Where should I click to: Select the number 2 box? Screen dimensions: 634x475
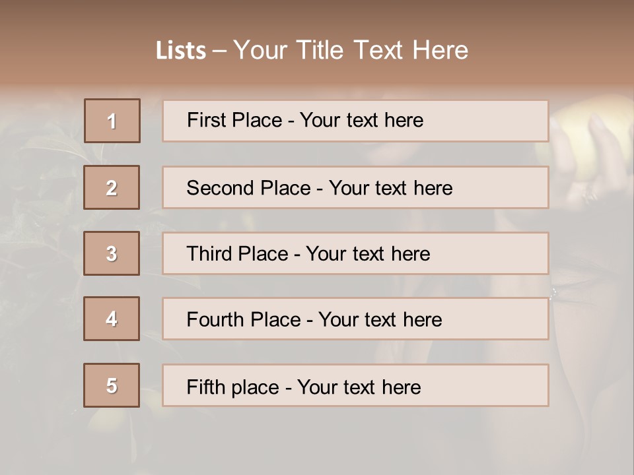(x=112, y=187)
